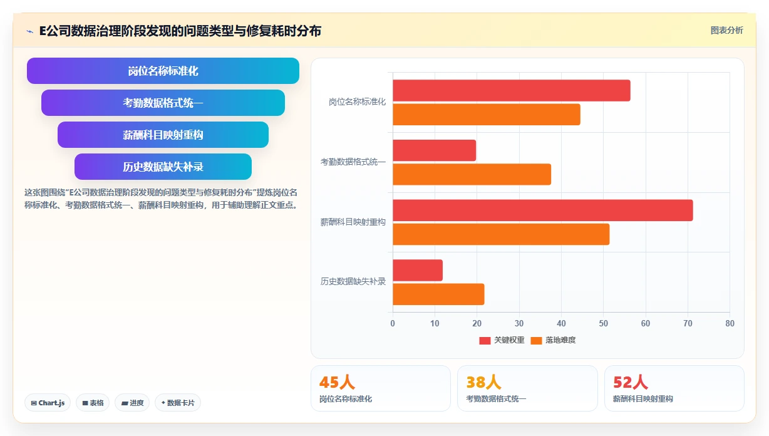Click the orange bar for 考勤数据格式统一
Image resolution: width=769 pixels, height=436 pixels.
(x=472, y=174)
